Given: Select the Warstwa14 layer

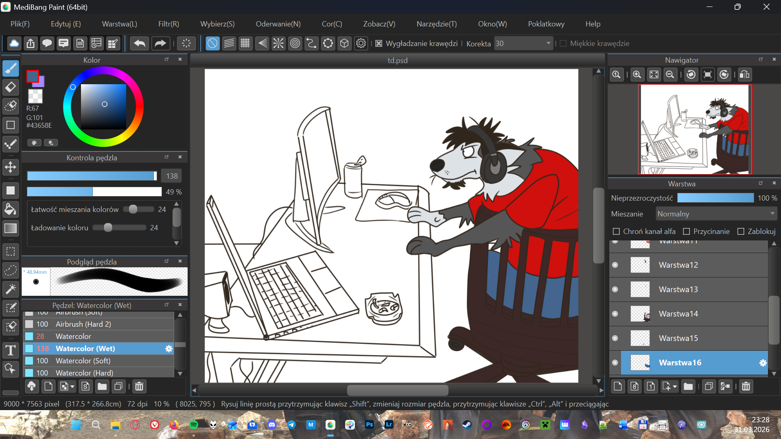Looking at the screenshot, I should 678,314.
